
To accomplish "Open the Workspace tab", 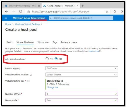I will 43,42.
